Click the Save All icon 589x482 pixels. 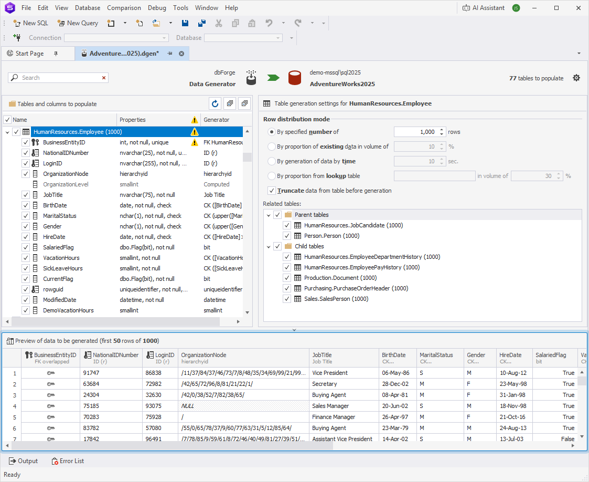pos(202,23)
